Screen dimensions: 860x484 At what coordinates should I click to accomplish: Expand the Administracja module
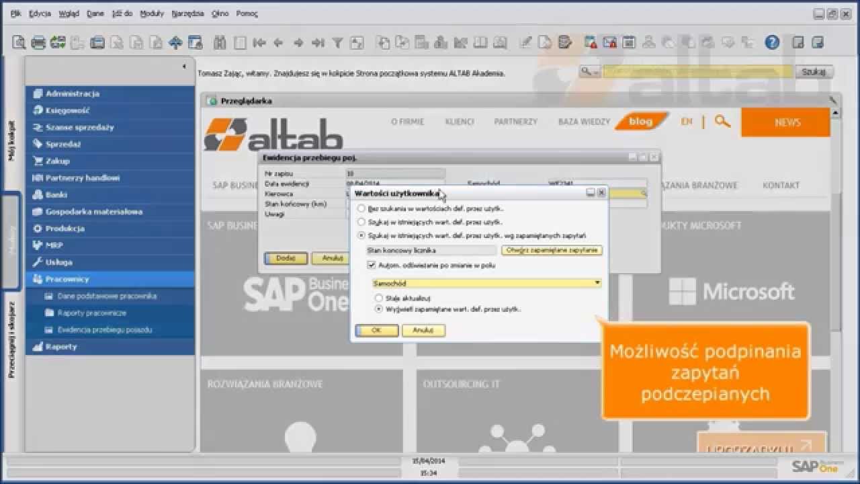111,93
